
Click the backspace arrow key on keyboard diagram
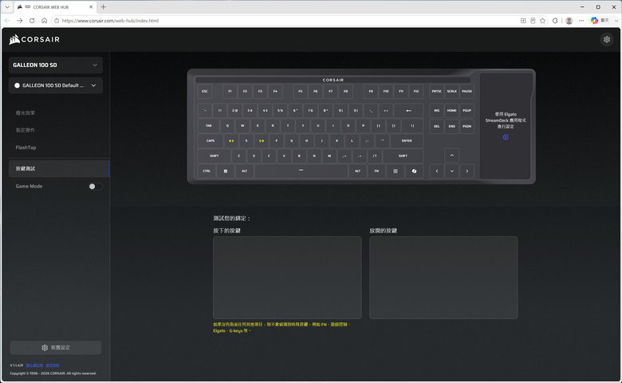point(408,110)
